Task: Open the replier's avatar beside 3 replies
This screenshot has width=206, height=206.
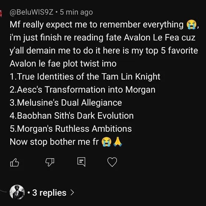Action: coord(17,192)
